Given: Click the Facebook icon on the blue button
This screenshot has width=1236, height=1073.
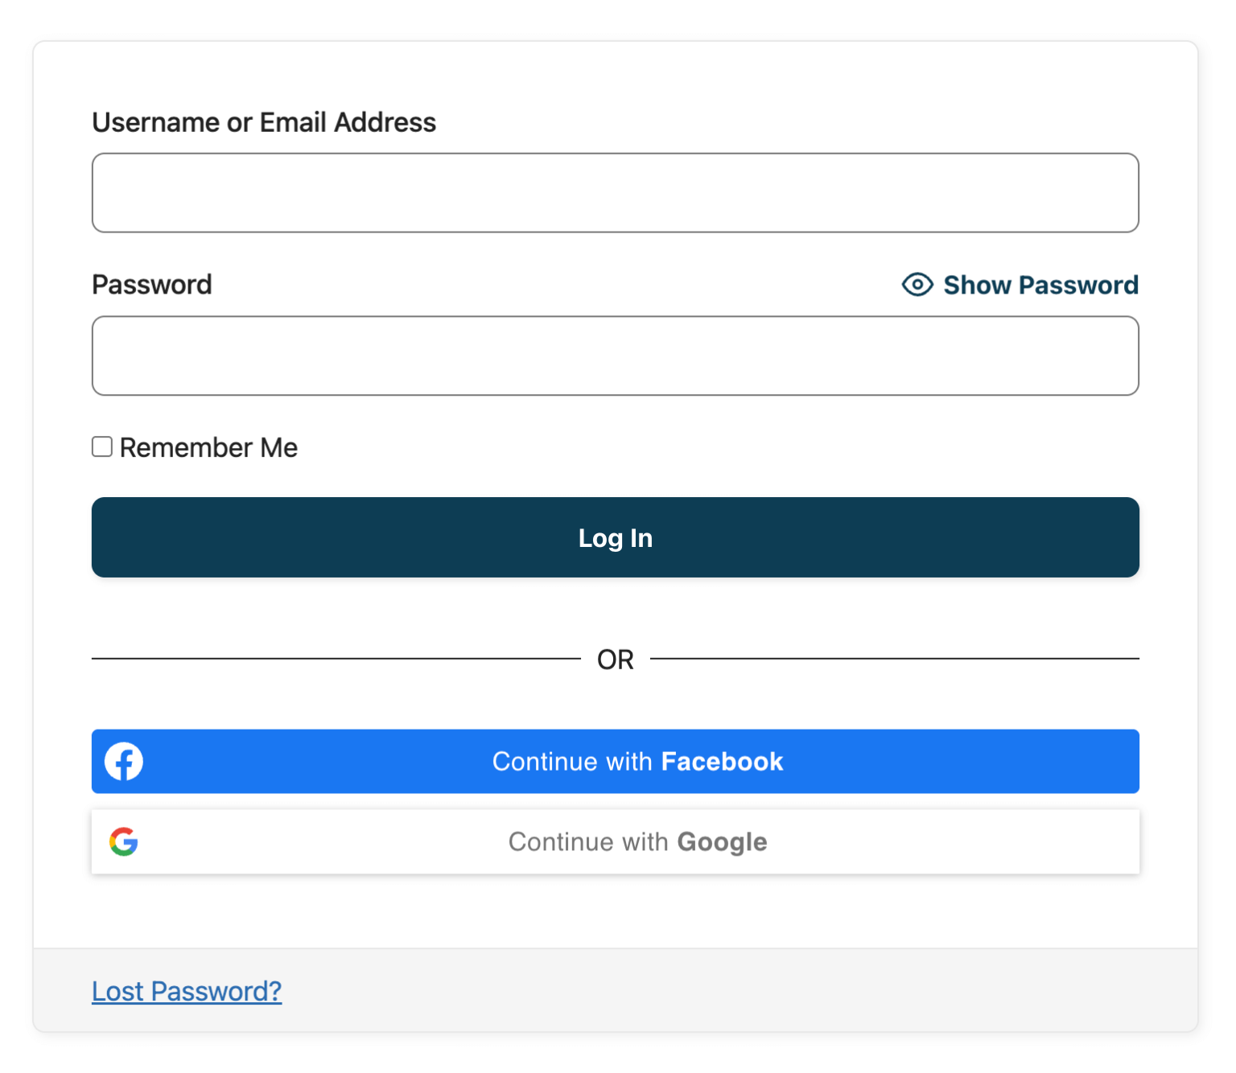Looking at the screenshot, I should coord(122,761).
